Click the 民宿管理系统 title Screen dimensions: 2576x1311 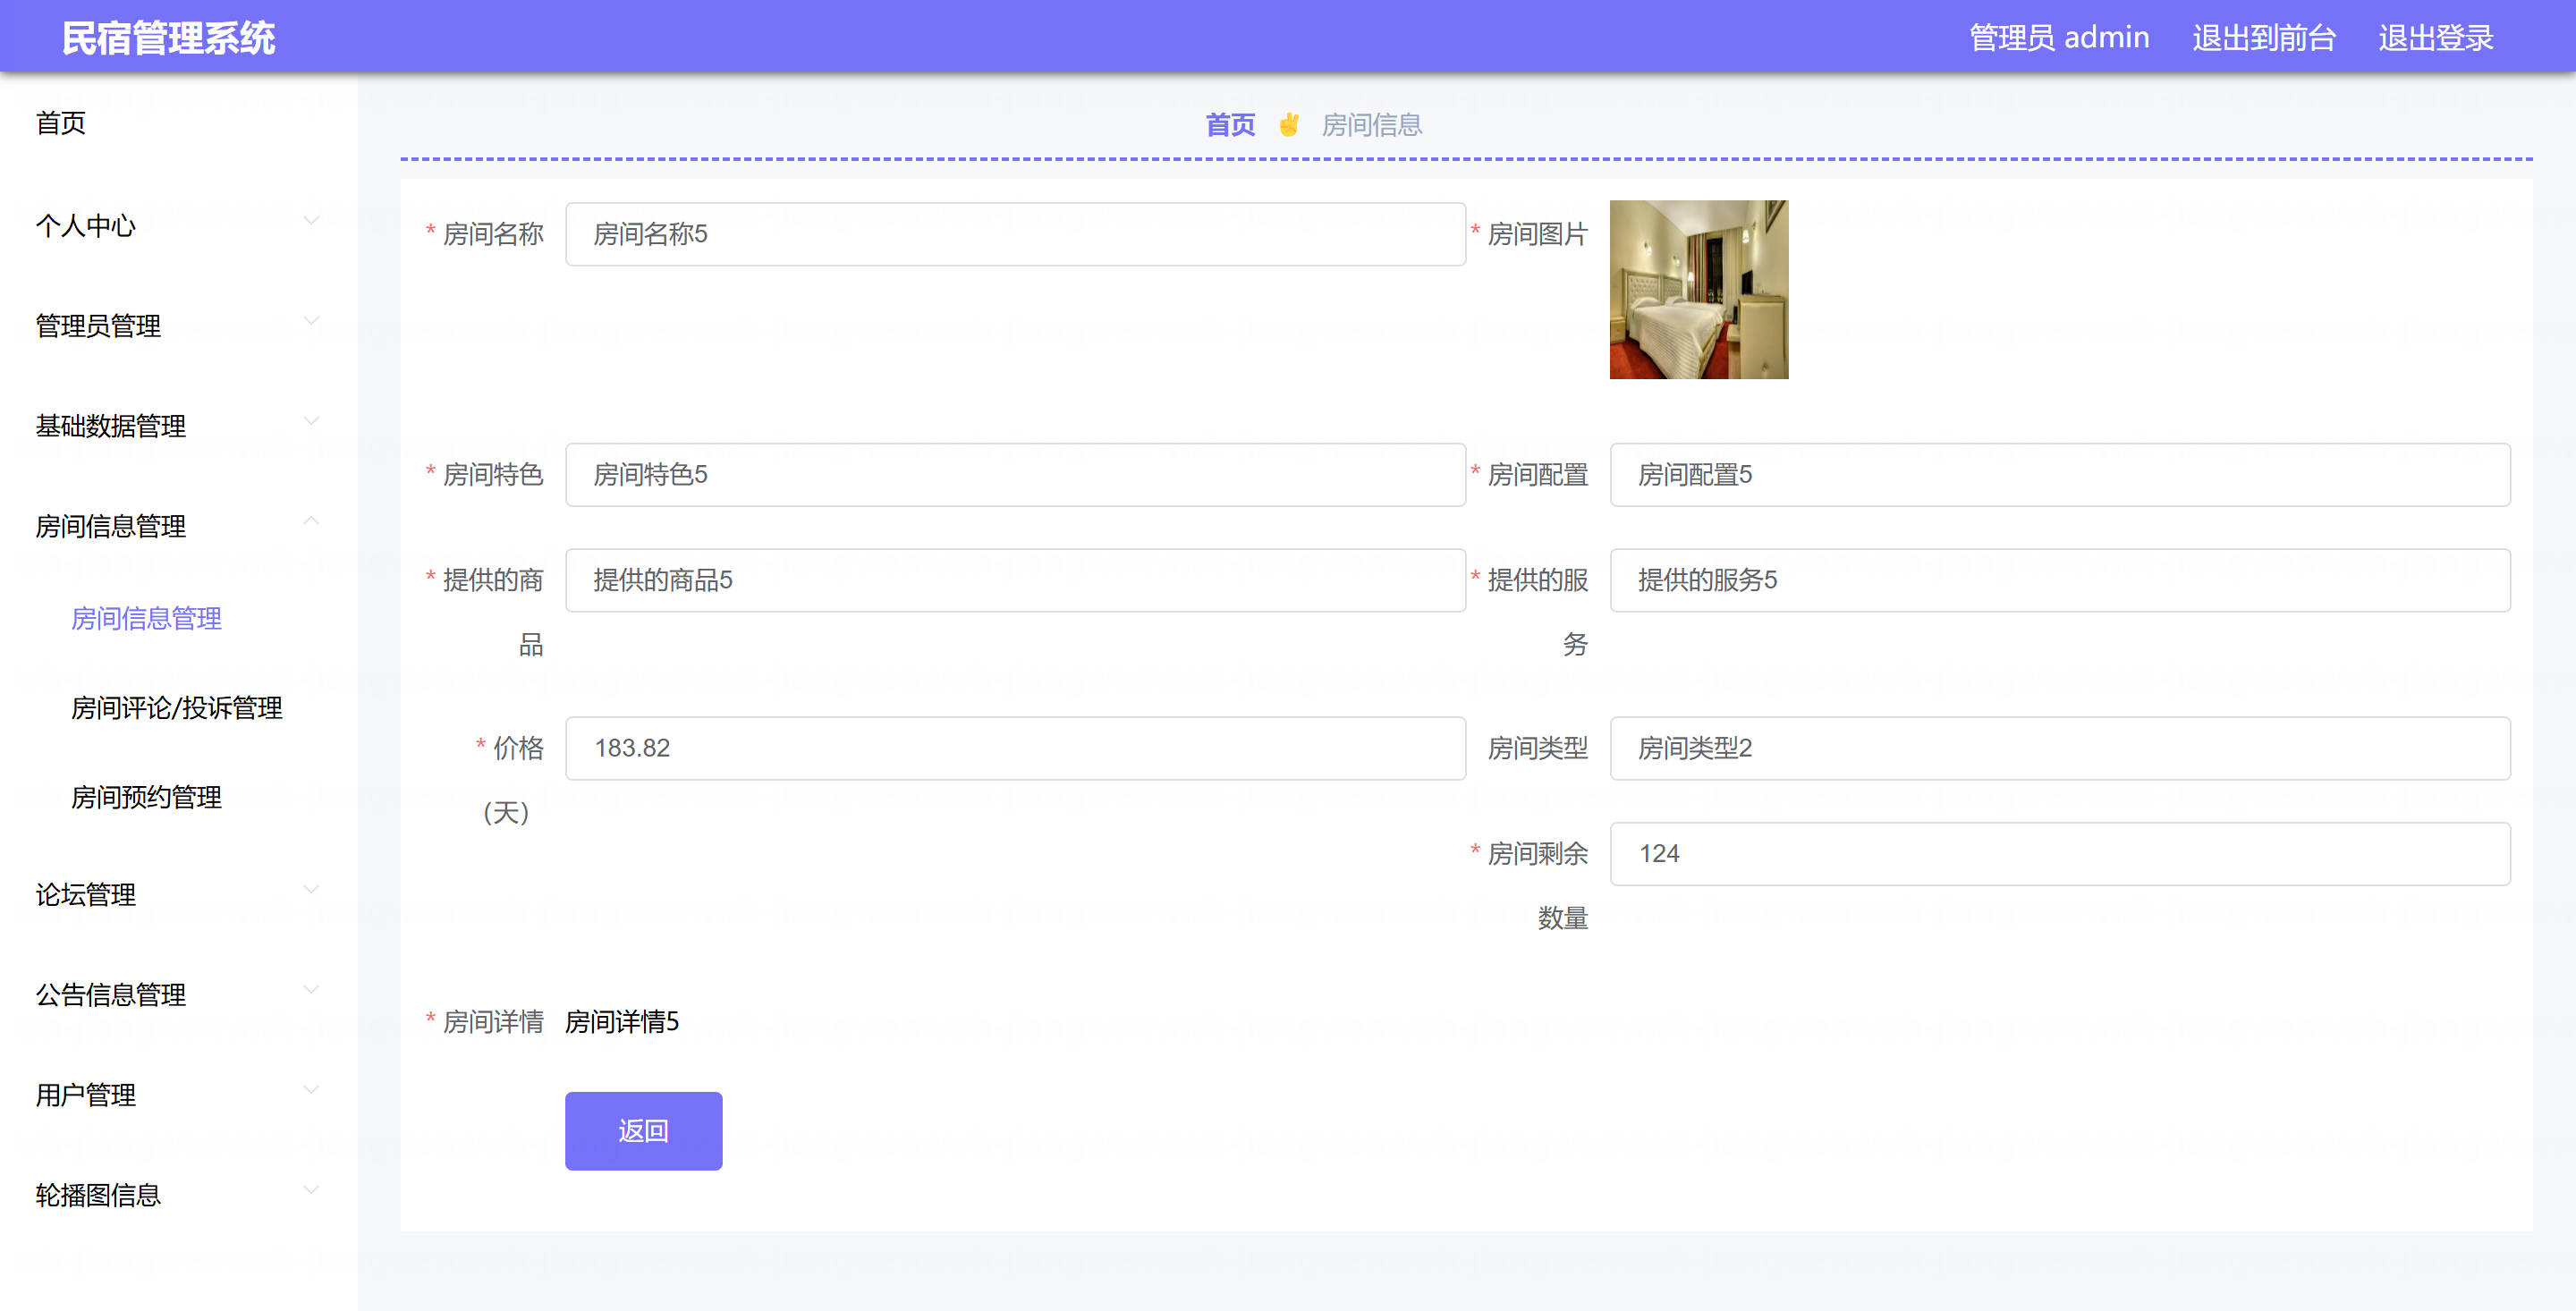(168, 38)
